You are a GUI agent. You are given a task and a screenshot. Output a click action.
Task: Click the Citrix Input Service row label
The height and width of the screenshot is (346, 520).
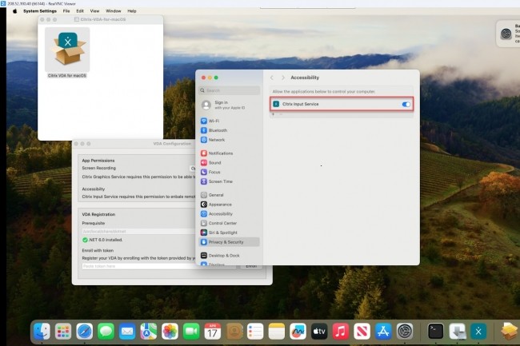click(300, 104)
